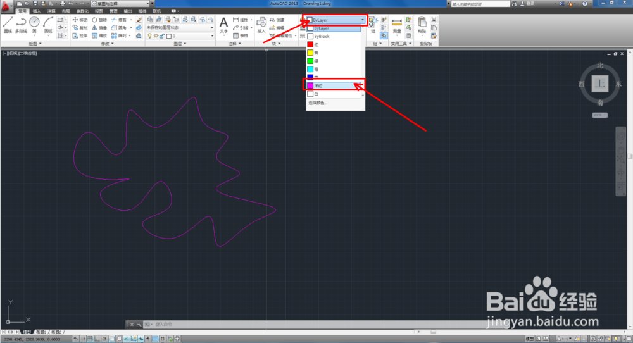The width and height of the screenshot is (633, 343).
Task: Switch to the Home (常用) ribbon tab
Action: coord(22,11)
